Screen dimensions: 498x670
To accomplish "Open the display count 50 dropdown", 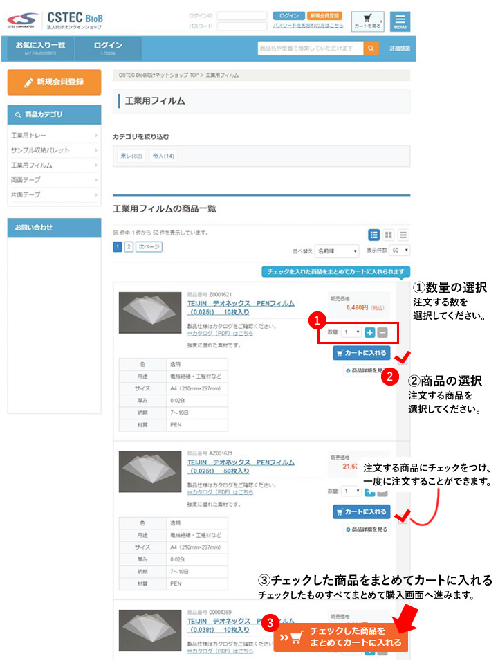I will click(400, 250).
